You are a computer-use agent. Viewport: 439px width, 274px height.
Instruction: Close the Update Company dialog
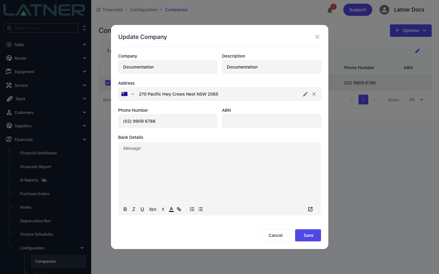317,37
